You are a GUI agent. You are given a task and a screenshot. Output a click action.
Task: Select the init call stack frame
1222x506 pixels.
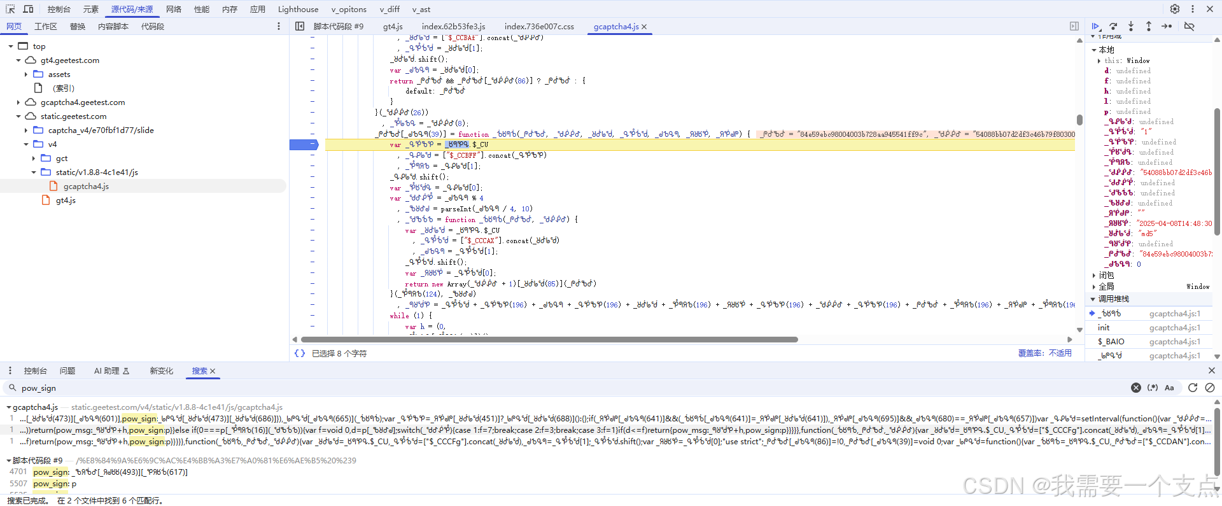[x=1149, y=328]
